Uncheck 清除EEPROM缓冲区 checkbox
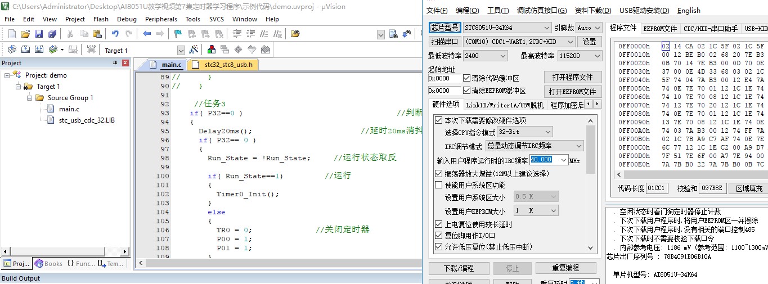 click(466, 91)
